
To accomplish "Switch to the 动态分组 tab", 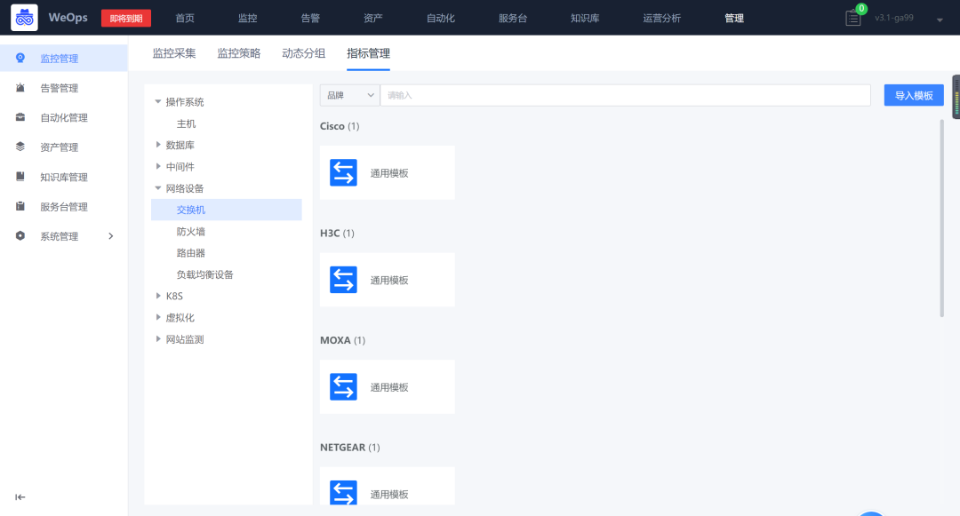I will tap(304, 53).
